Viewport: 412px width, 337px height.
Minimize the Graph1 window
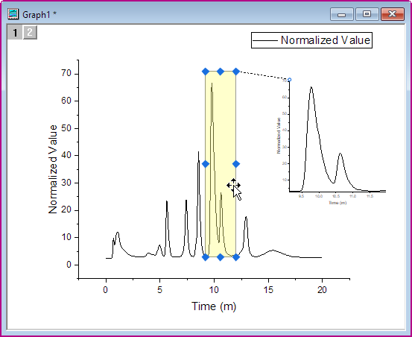click(341, 14)
